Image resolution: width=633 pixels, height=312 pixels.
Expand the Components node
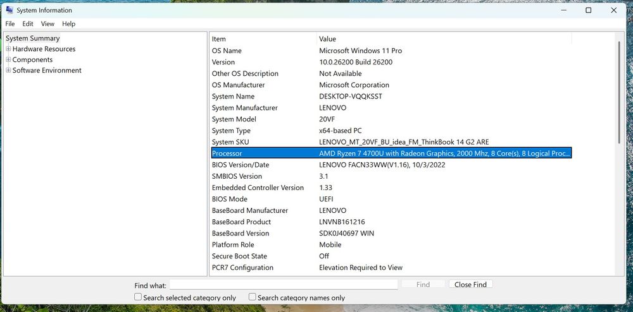click(x=8, y=59)
